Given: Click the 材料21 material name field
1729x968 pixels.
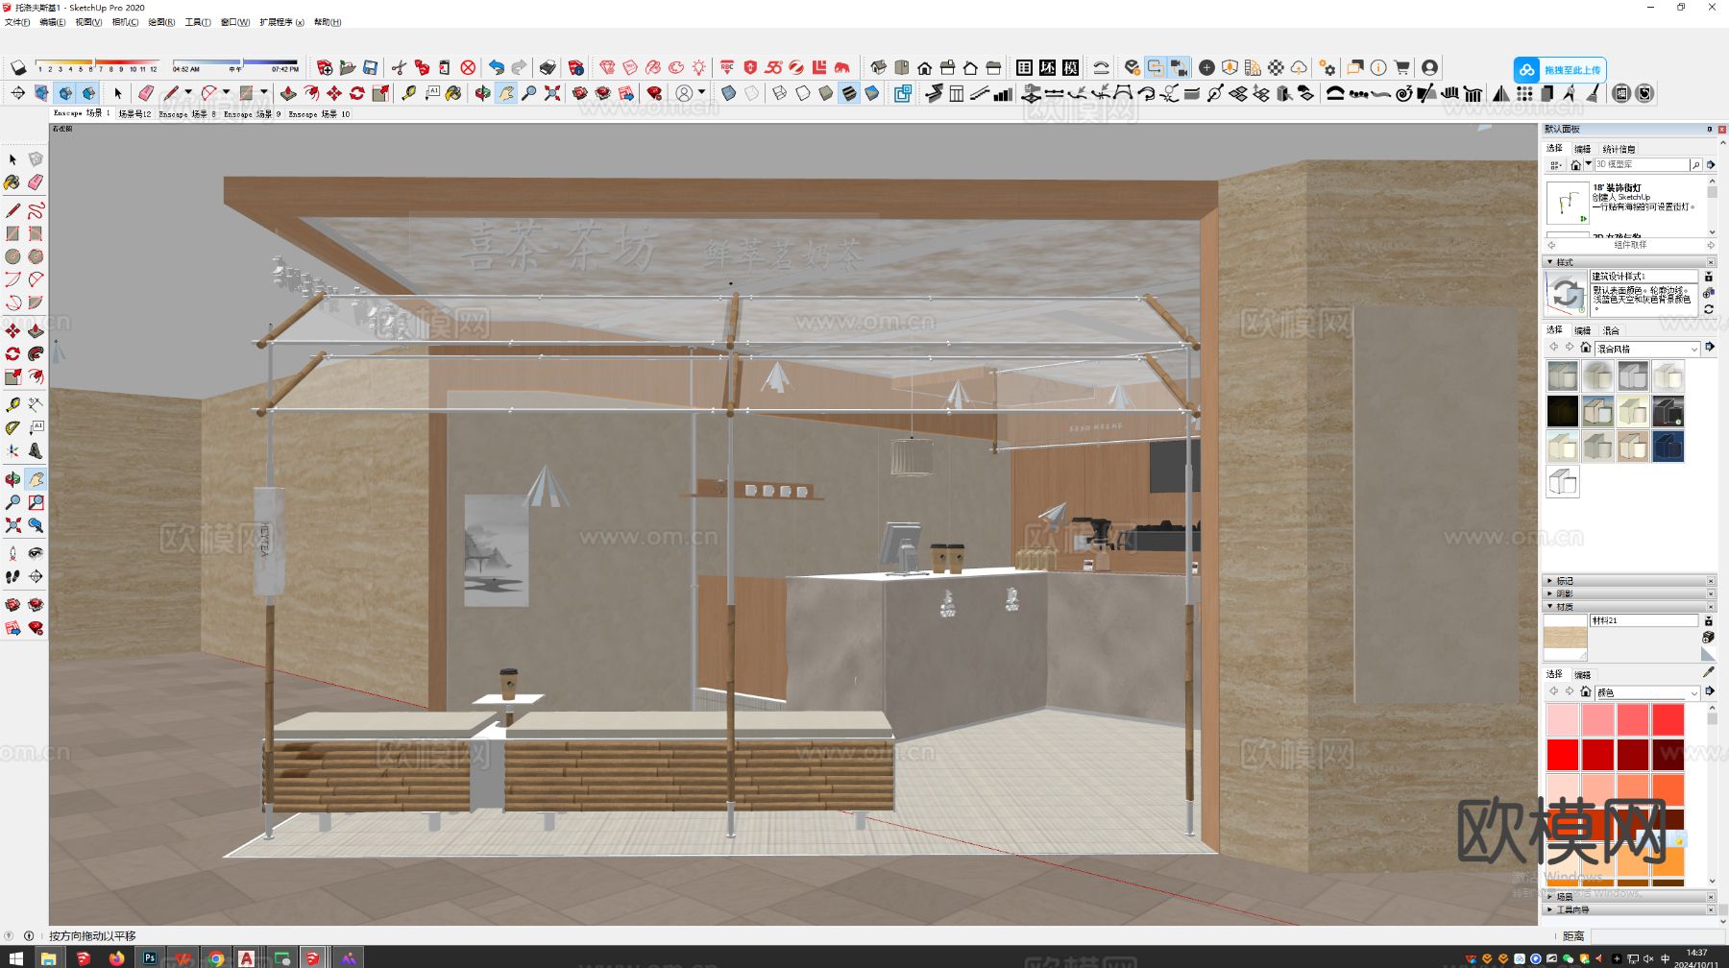Looking at the screenshot, I should (x=1644, y=620).
